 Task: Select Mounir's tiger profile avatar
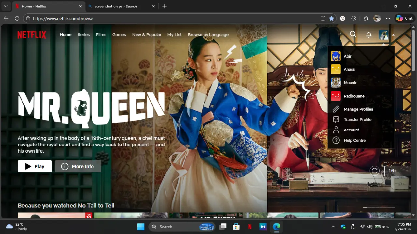click(x=336, y=83)
